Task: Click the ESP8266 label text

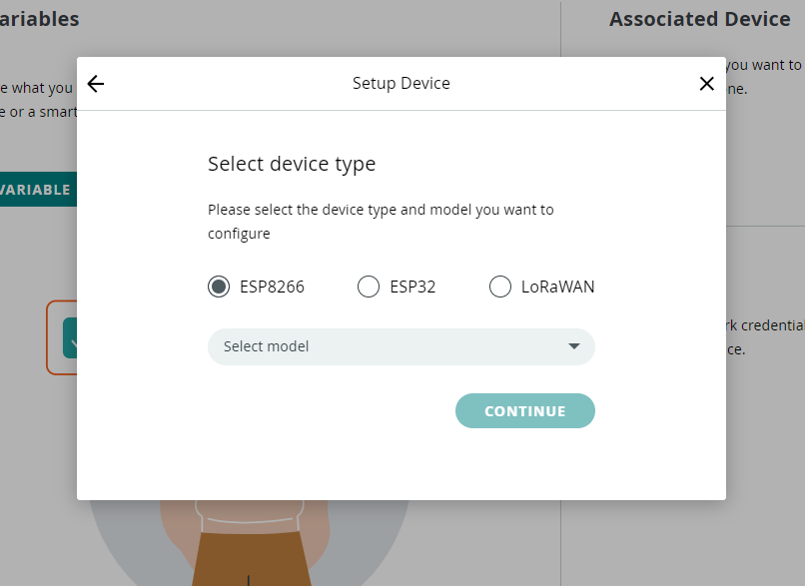Action: (x=272, y=288)
